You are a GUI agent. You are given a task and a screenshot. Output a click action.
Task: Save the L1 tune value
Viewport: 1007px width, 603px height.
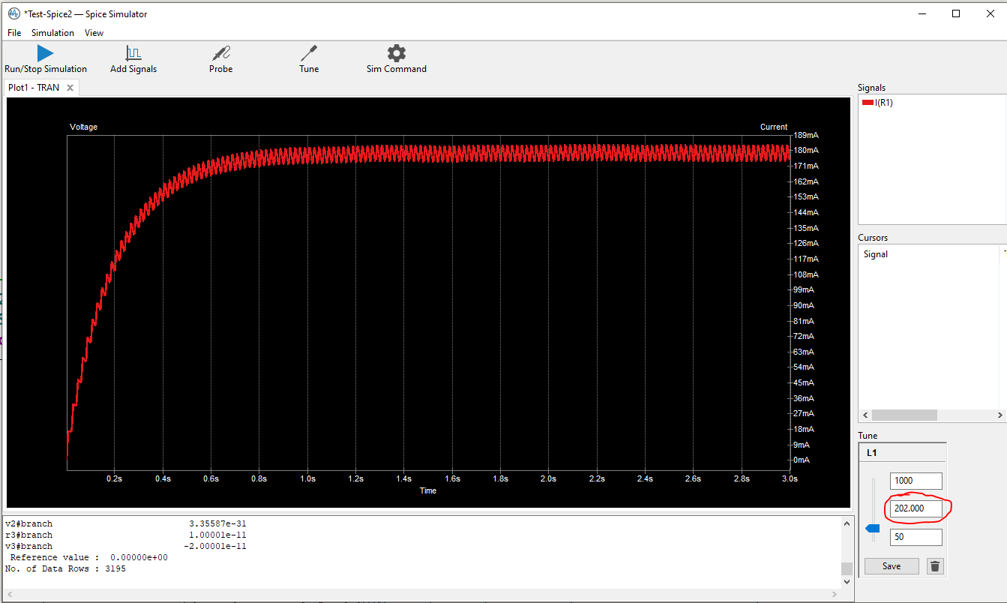[892, 566]
